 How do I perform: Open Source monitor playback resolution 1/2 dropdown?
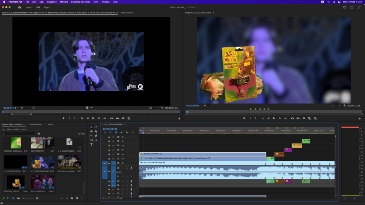[153, 108]
